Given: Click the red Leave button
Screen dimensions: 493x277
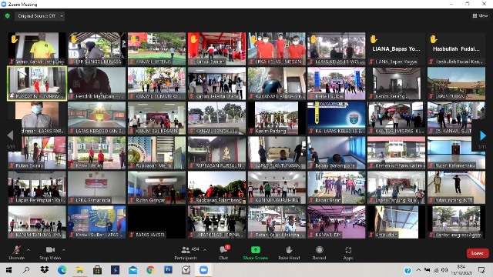Looking at the screenshot, I should (478, 253).
